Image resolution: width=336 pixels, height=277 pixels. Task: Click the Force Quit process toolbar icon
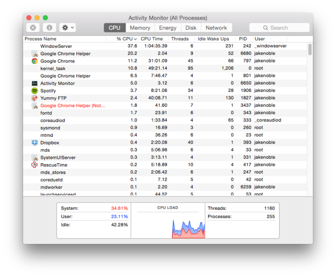[33, 28]
